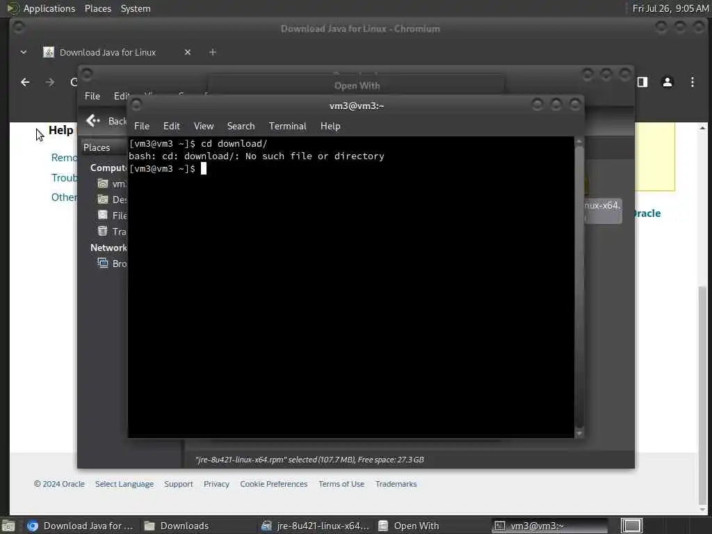Click the Chromium window menu button
712x534 pixels.
point(19,28)
